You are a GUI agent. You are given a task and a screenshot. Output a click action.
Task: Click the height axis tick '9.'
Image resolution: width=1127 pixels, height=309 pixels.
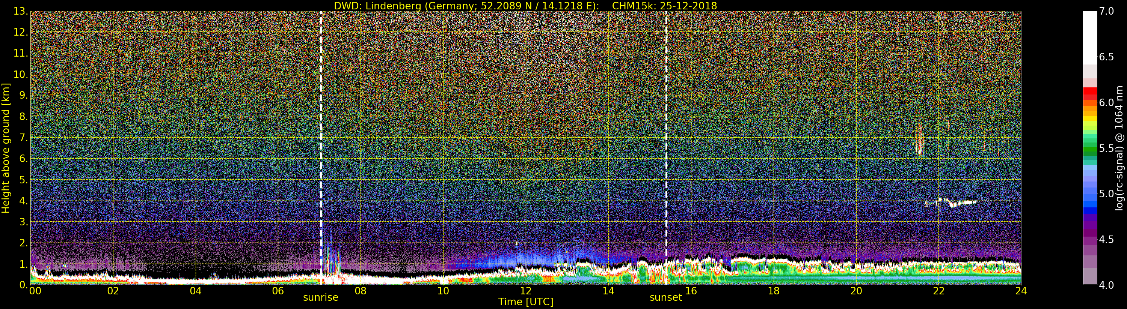(23, 95)
